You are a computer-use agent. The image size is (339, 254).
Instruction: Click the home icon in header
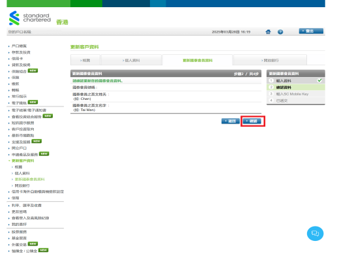(268, 32)
